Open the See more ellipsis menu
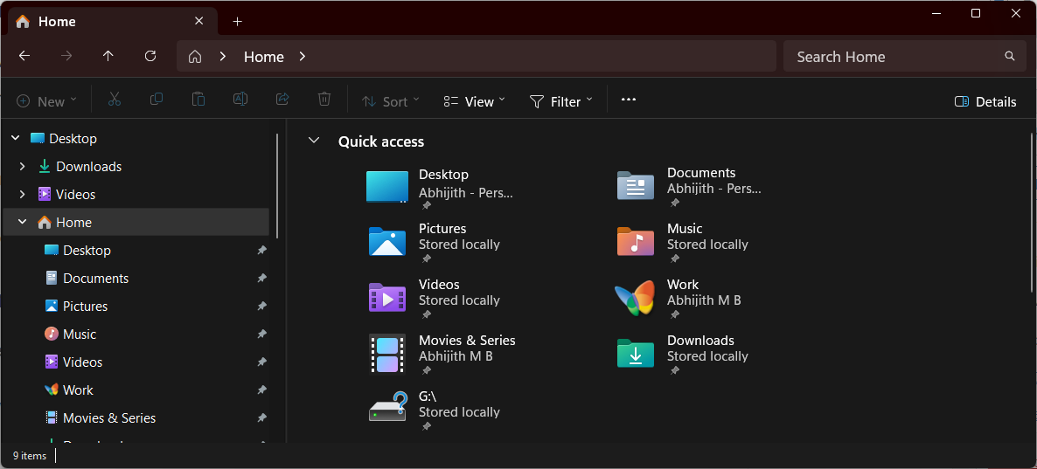 pyautogui.click(x=628, y=100)
